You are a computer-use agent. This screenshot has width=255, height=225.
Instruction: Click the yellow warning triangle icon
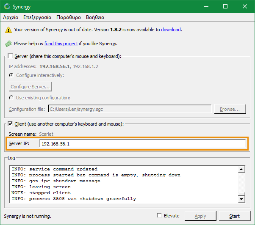tap(8, 30)
